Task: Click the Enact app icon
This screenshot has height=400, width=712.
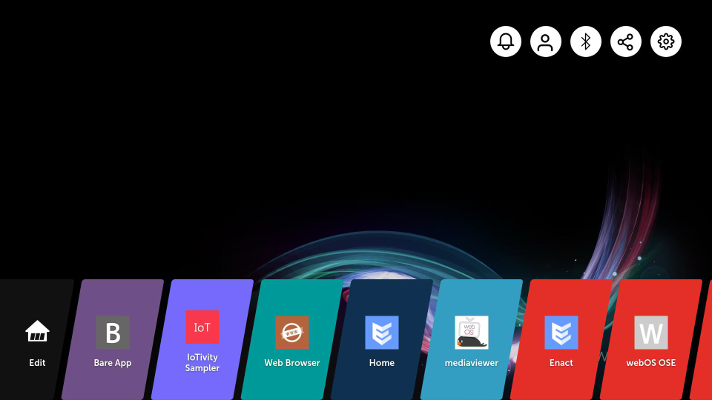Action: [561, 333]
